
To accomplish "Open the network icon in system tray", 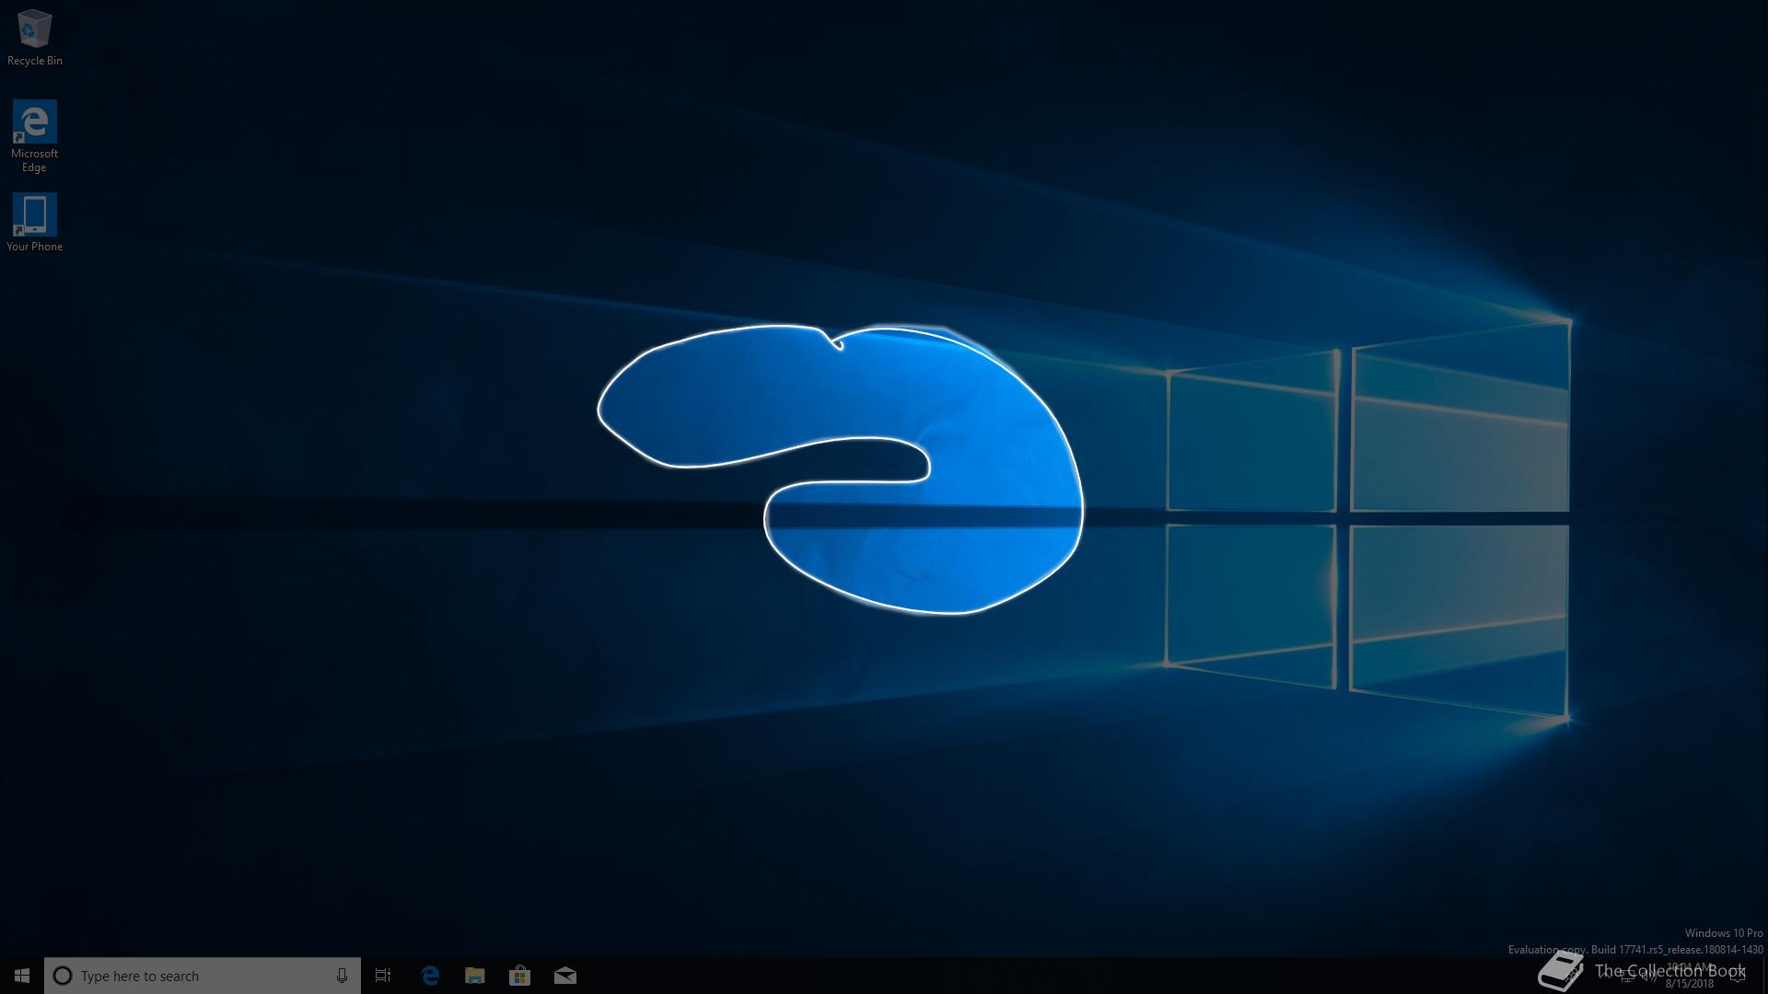I will coord(1626,977).
